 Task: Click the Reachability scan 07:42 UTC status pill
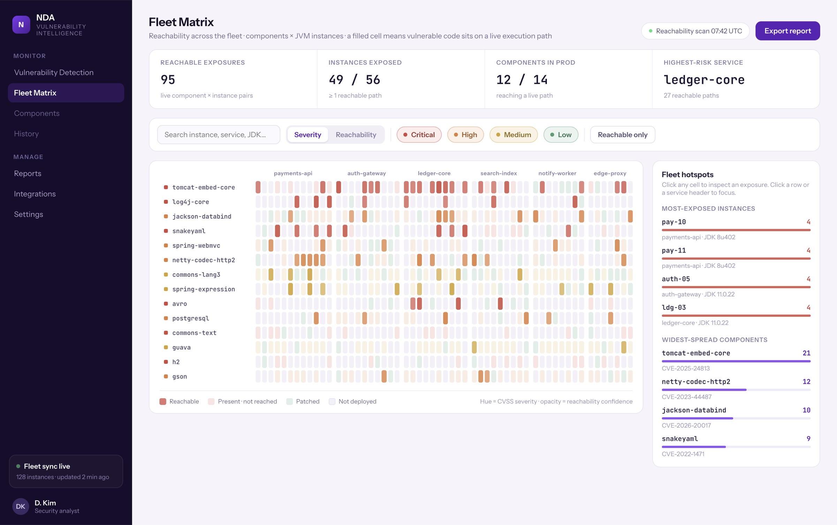tap(695, 31)
